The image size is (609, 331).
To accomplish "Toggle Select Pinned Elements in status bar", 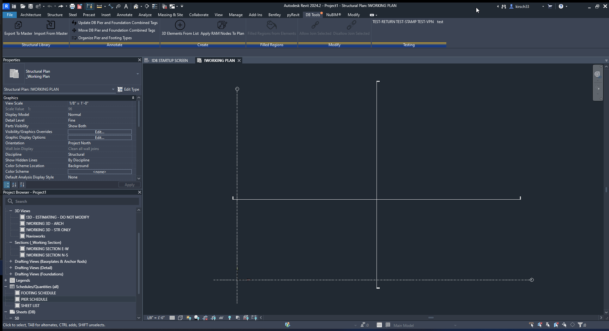I will pos(547,325).
